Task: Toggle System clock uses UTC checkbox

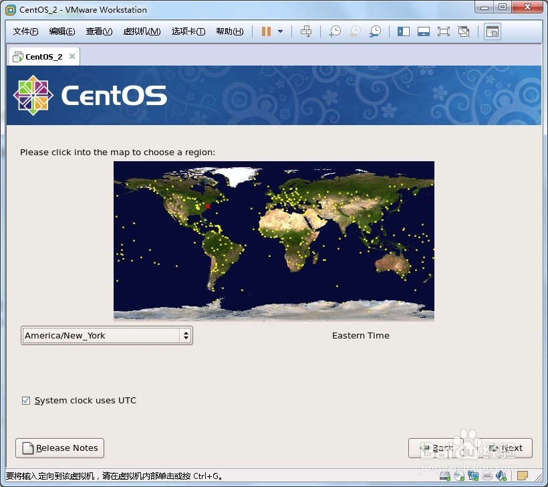Action: 26,401
